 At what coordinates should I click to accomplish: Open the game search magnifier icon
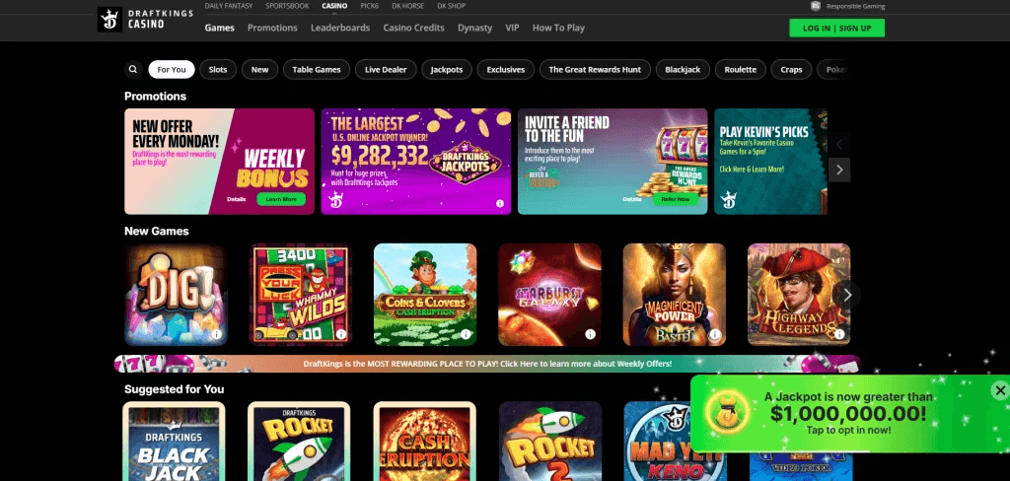point(133,70)
